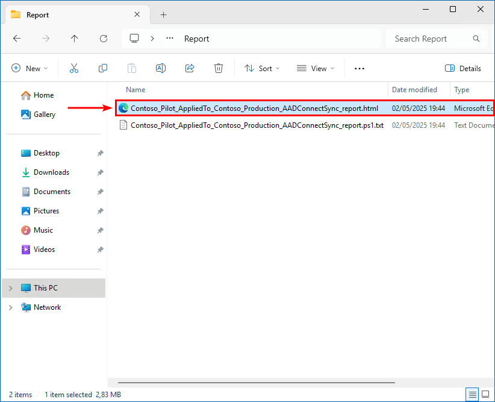Click the Rename icon in toolbar
Viewport: 495px width, 402px height.
tap(161, 69)
